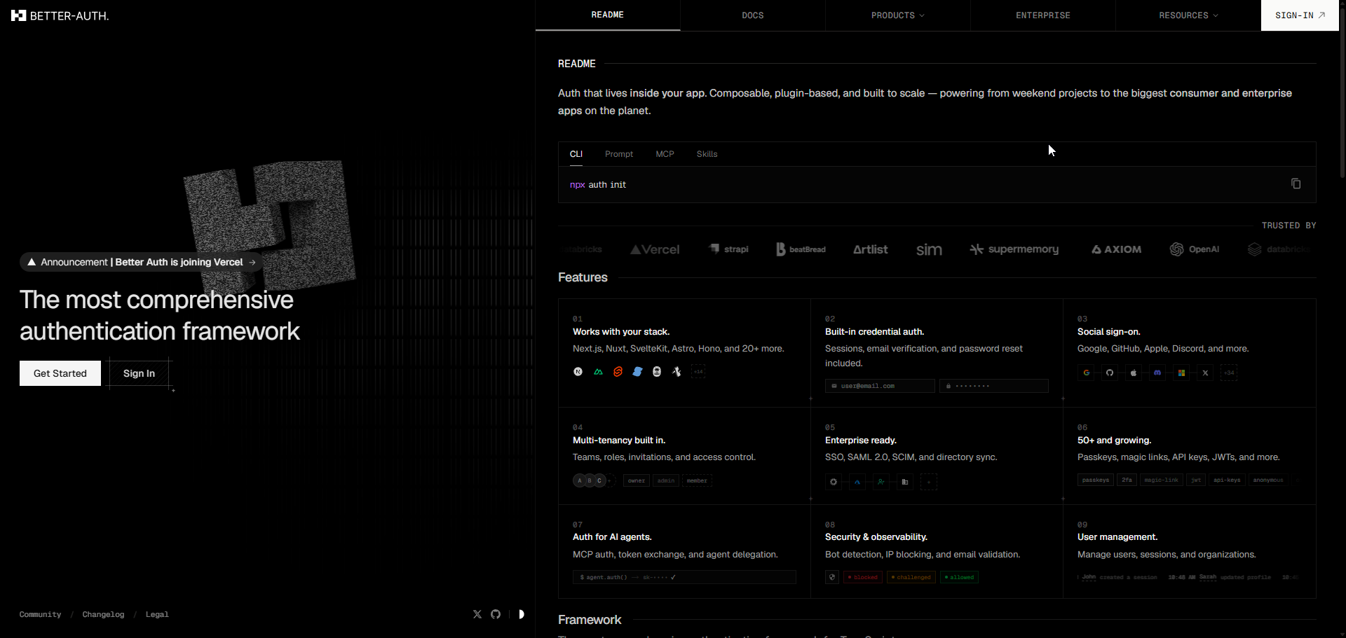
Task: Click the +34 more providers badge
Action: pos(1229,373)
